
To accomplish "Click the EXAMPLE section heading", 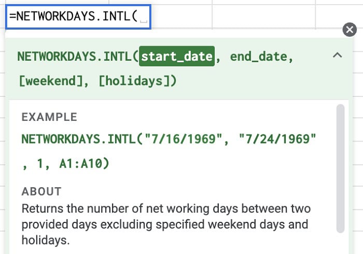I will (x=49, y=117).
